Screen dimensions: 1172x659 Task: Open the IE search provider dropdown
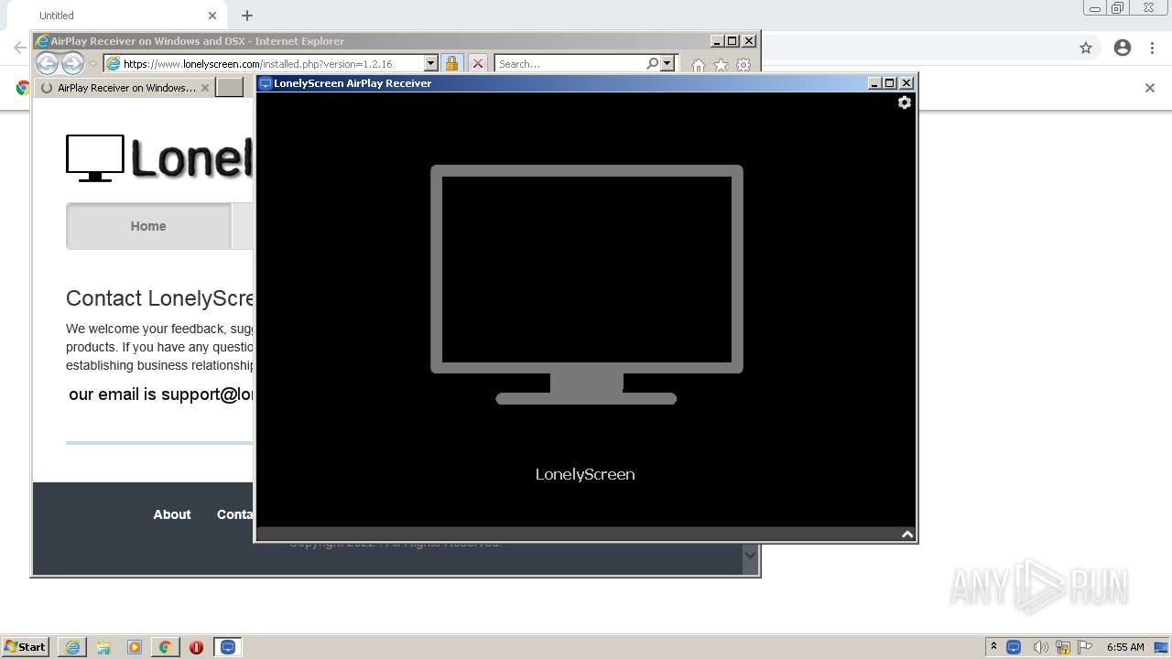667,63
